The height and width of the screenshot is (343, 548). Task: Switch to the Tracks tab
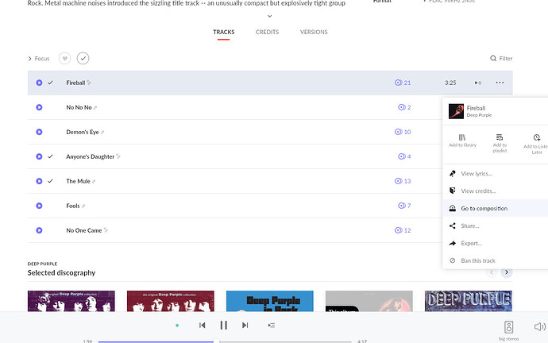(224, 32)
